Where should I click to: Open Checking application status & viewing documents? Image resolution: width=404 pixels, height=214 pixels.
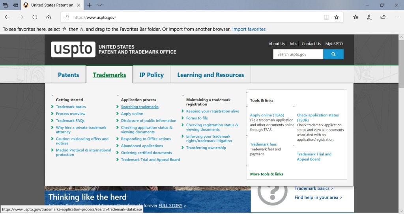point(147,129)
